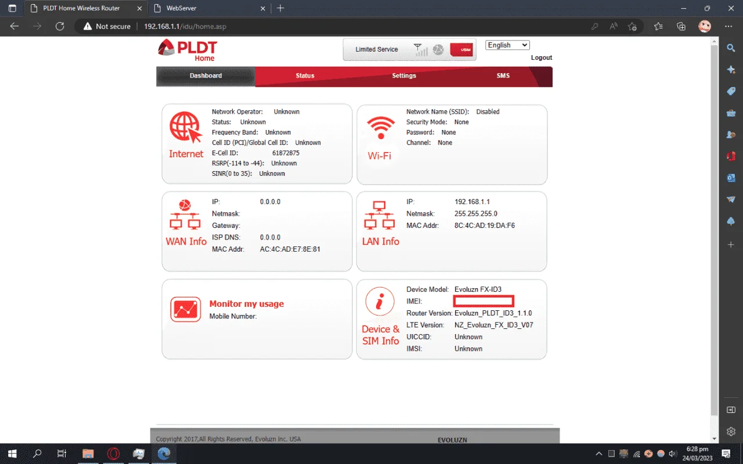Click the PLDT Home logo
Viewport: 743px width, 464px height.
[x=187, y=50]
